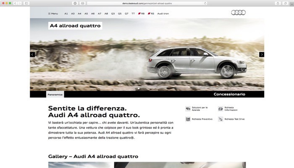Image resolution: width=294 pixels, height=168 pixels.
Task: Show previous slide with left arrow
Action: [32, 55]
